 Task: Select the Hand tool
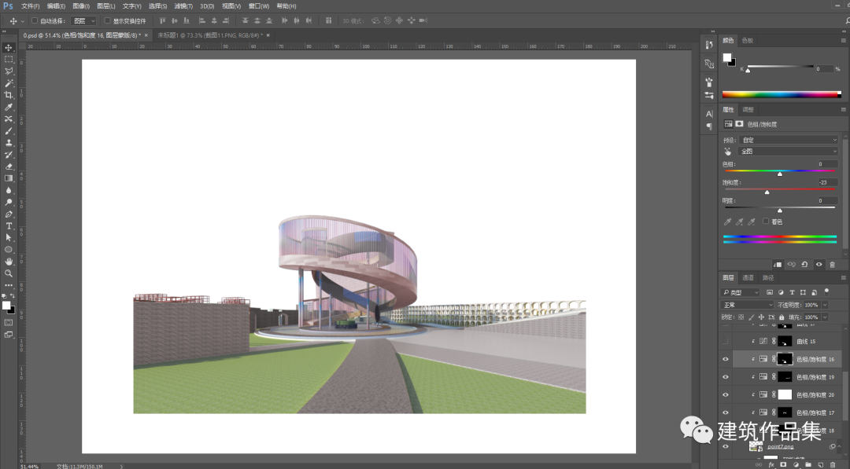tap(9, 262)
